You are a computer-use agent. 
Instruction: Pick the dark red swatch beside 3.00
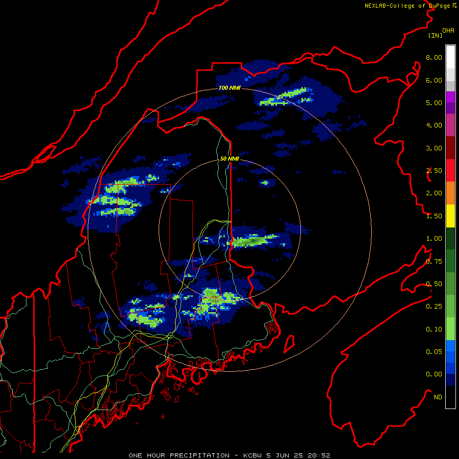pyautogui.click(x=450, y=148)
